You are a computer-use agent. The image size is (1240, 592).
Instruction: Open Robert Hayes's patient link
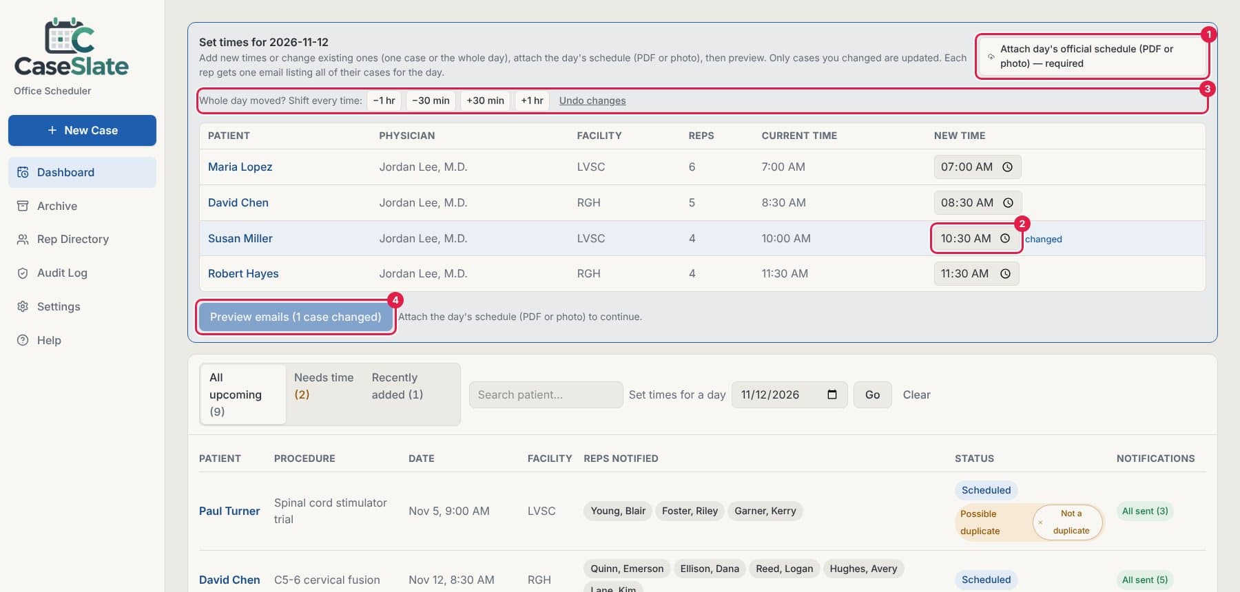tap(243, 273)
